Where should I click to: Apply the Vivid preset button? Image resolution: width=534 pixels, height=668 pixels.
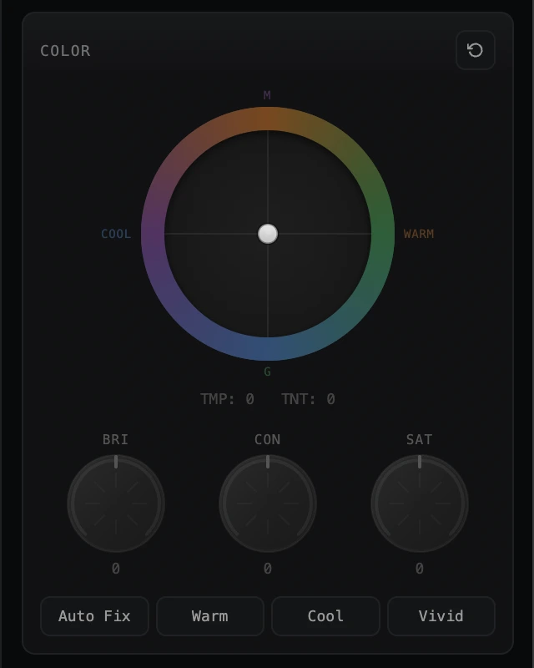coord(441,616)
